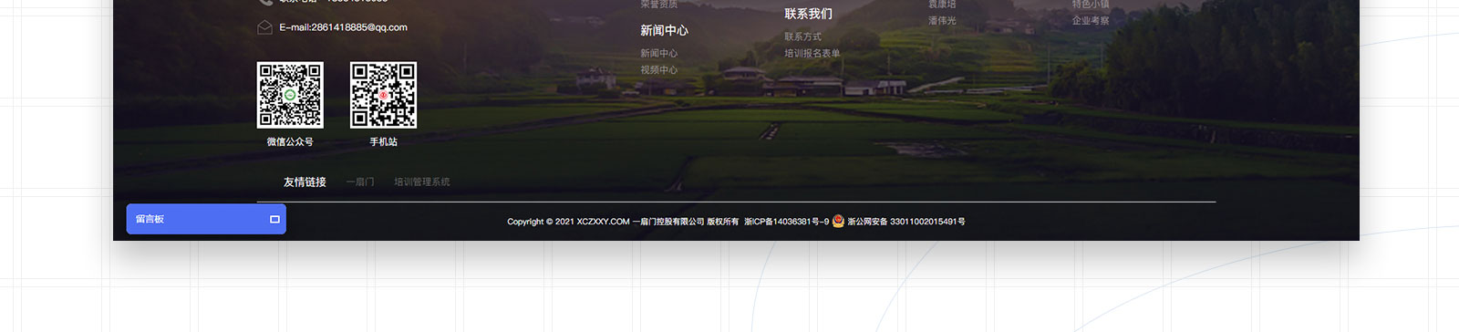
Task: Open the 培训管理系统 link
Action: click(x=422, y=182)
